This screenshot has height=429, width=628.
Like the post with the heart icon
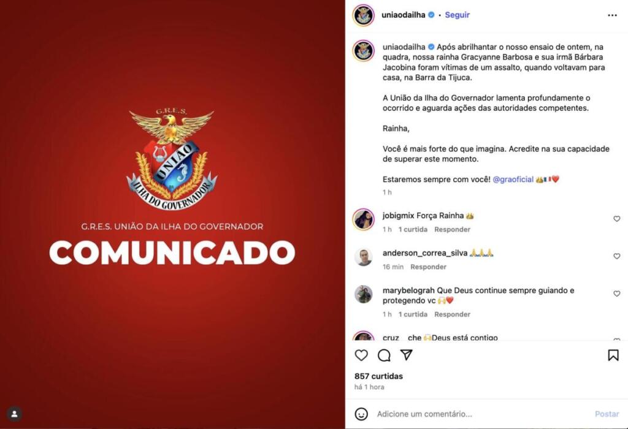(x=361, y=355)
